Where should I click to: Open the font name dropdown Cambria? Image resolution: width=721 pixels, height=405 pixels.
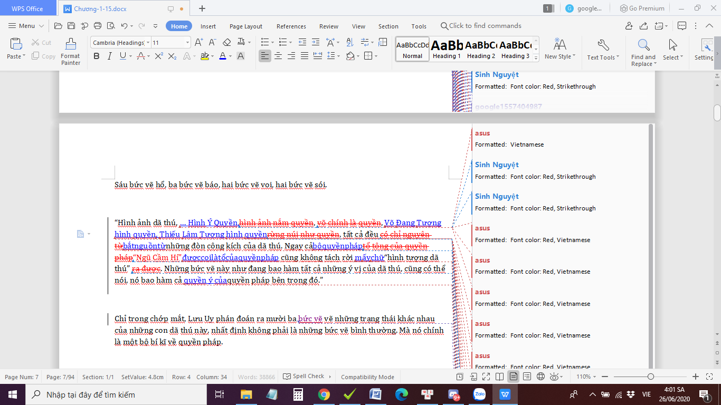coord(148,43)
